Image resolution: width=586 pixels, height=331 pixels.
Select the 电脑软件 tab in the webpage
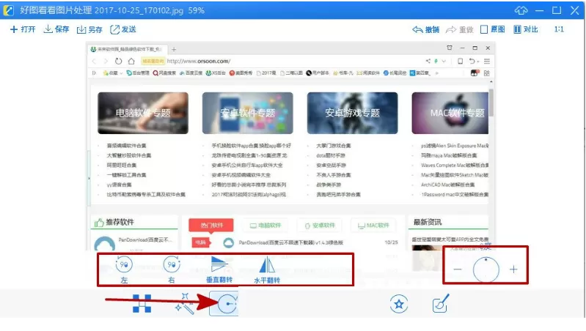tap(265, 226)
